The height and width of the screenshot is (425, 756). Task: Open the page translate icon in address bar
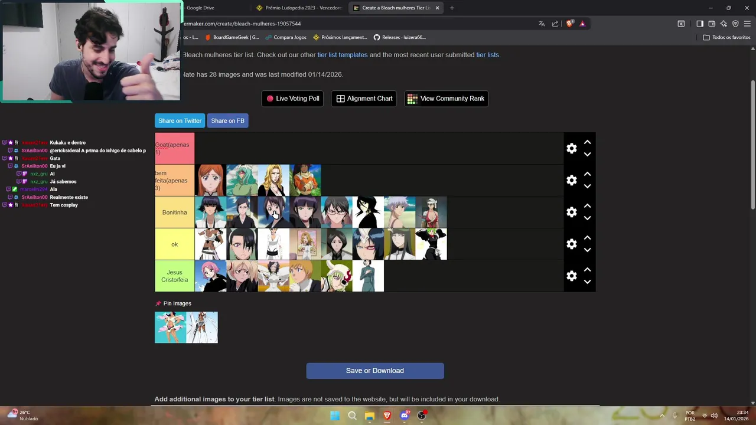(x=542, y=24)
